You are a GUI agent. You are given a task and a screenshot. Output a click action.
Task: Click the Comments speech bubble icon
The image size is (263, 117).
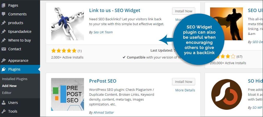point(4,14)
